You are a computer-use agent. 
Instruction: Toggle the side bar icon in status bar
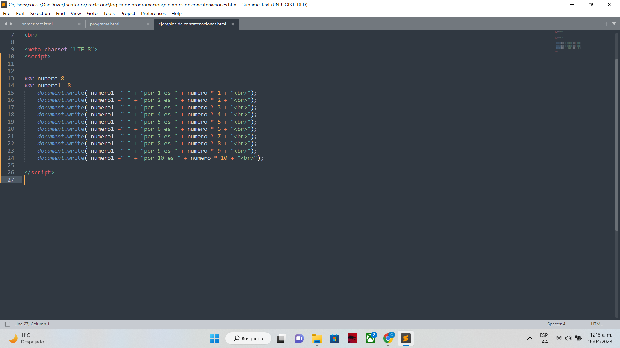(x=7, y=324)
